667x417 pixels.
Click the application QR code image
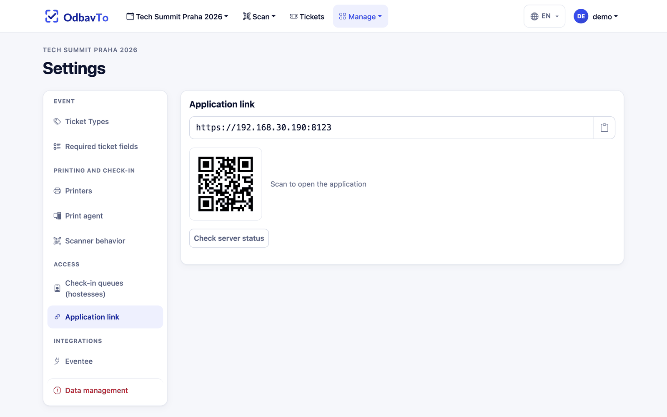coord(226,184)
